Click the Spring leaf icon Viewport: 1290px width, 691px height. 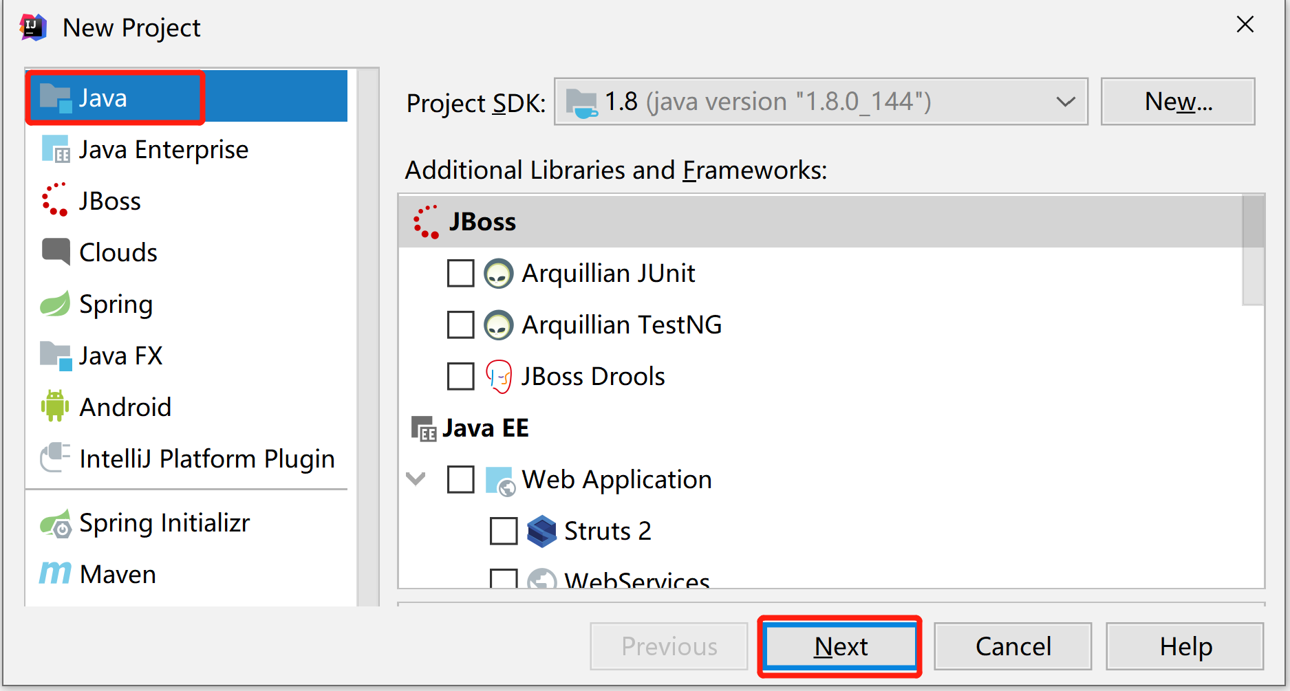point(55,303)
